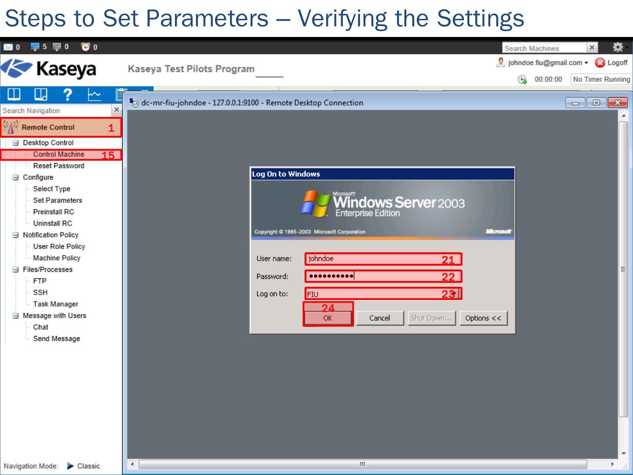The height and width of the screenshot is (475, 633).
Task: Select Control Machine in the tree
Action: (58, 154)
